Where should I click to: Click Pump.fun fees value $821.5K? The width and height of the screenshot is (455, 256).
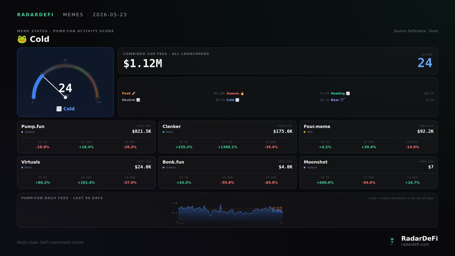(x=141, y=131)
